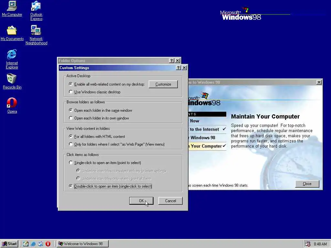
Task: Click the Maintain Your Computer heading
Action: pos(265,116)
